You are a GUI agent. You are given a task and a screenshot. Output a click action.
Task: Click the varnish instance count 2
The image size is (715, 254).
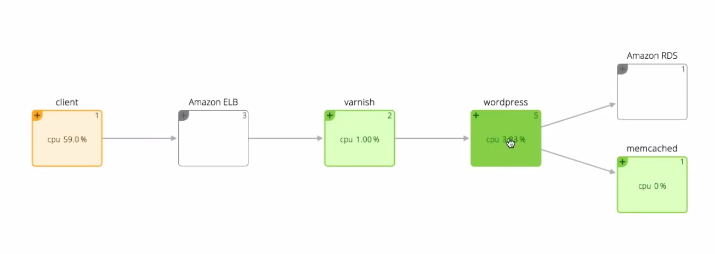click(390, 115)
